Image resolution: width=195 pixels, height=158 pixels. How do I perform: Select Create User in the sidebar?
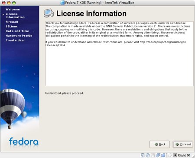(x=15, y=40)
